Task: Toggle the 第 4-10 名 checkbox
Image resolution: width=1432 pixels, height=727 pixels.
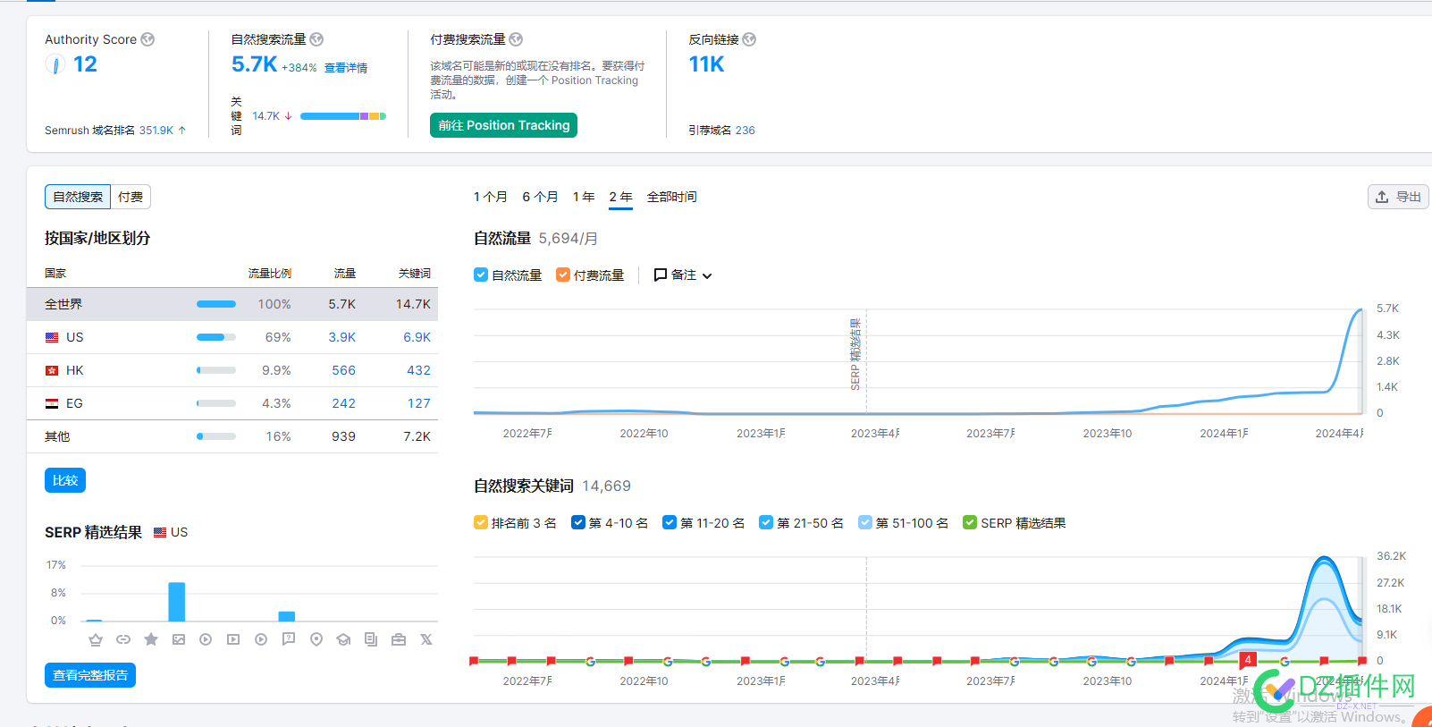Action: pyautogui.click(x=578, y=522)
